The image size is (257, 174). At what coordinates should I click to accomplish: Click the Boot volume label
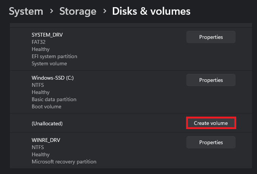(x=46, y=106)
